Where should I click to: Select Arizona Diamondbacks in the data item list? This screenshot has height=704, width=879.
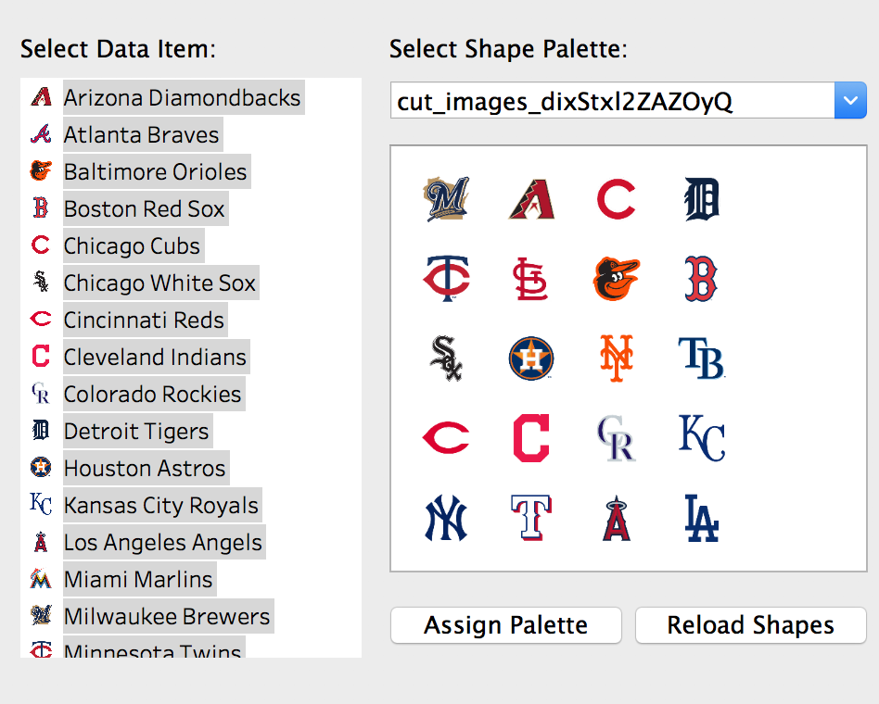[182, 97]
